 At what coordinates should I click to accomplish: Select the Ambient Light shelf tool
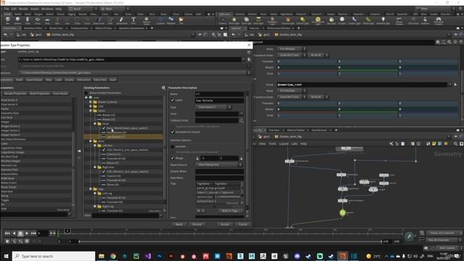tap(383, 20)
